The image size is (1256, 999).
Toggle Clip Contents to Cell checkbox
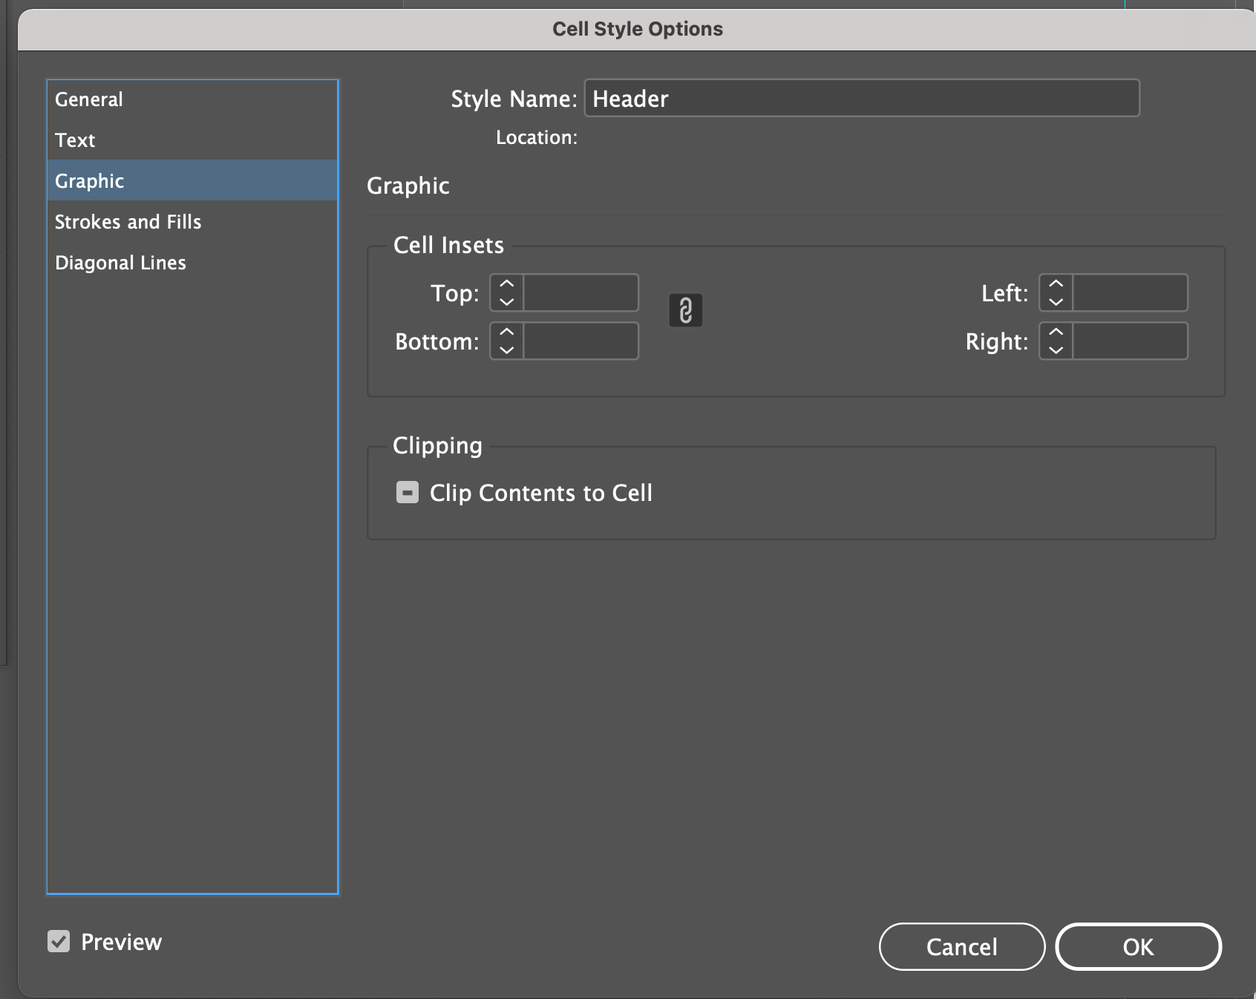pos(408,492)
